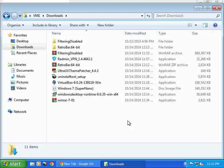Open the view options dropdown arrow
The height and width of the screenshot is (168, 224).
click(x=196, y=25)
